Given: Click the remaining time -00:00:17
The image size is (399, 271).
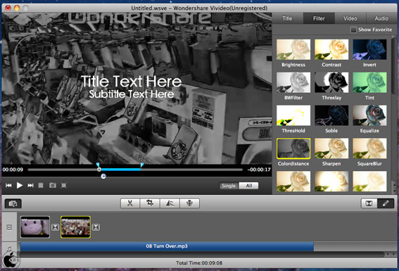Looking at the screenshot, I should [x=259, y=170].
